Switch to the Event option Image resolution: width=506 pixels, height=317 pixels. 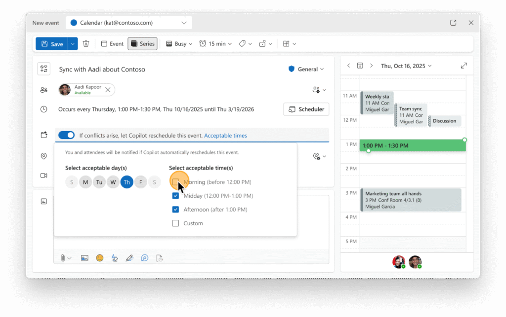pyautogui.click(x=112, y=44)
